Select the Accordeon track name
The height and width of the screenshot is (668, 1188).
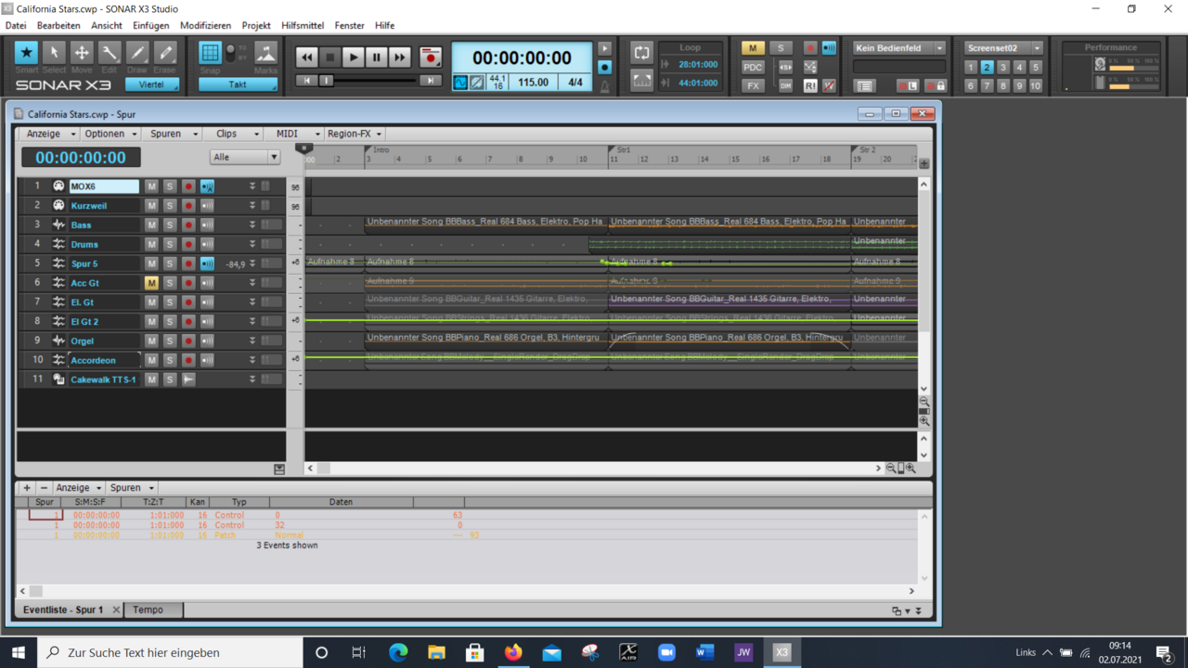click(104, 360)
